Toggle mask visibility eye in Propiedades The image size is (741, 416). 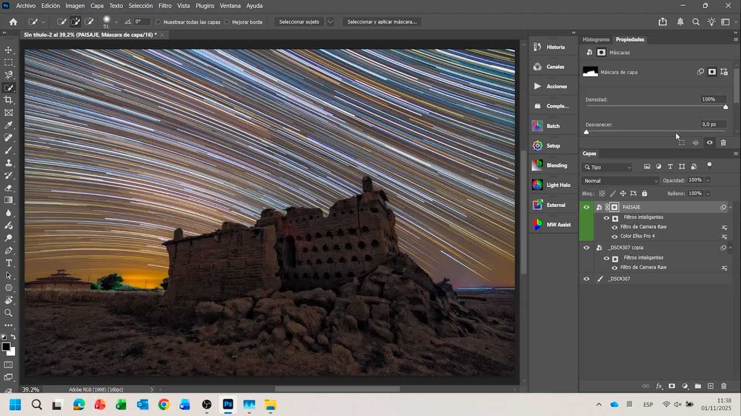[x=710, y=142]
